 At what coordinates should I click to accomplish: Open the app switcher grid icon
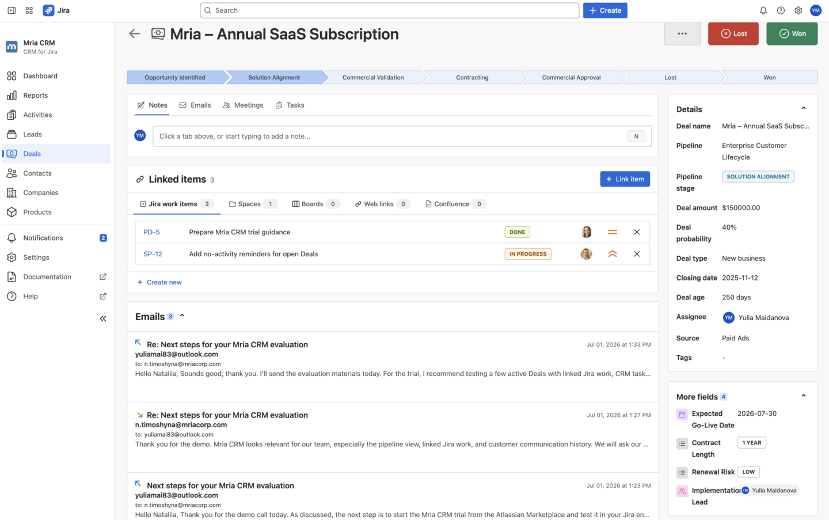click(x=29, y=10)
